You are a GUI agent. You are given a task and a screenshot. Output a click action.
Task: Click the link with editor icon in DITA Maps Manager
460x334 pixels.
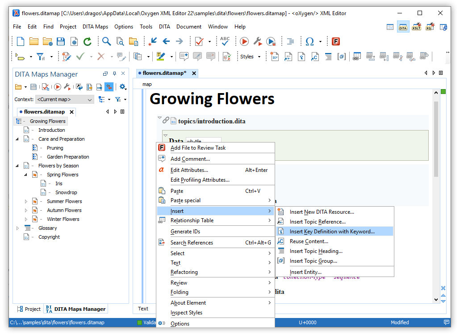(109, 87)
